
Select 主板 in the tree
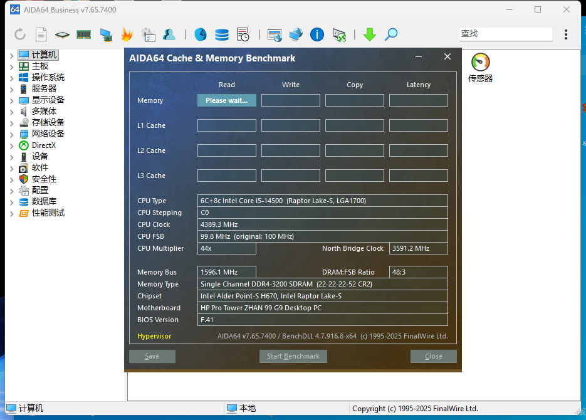coord(40,66)
